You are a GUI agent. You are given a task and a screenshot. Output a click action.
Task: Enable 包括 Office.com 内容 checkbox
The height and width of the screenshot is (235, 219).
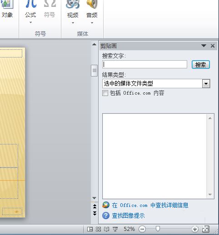click(105, 93)
